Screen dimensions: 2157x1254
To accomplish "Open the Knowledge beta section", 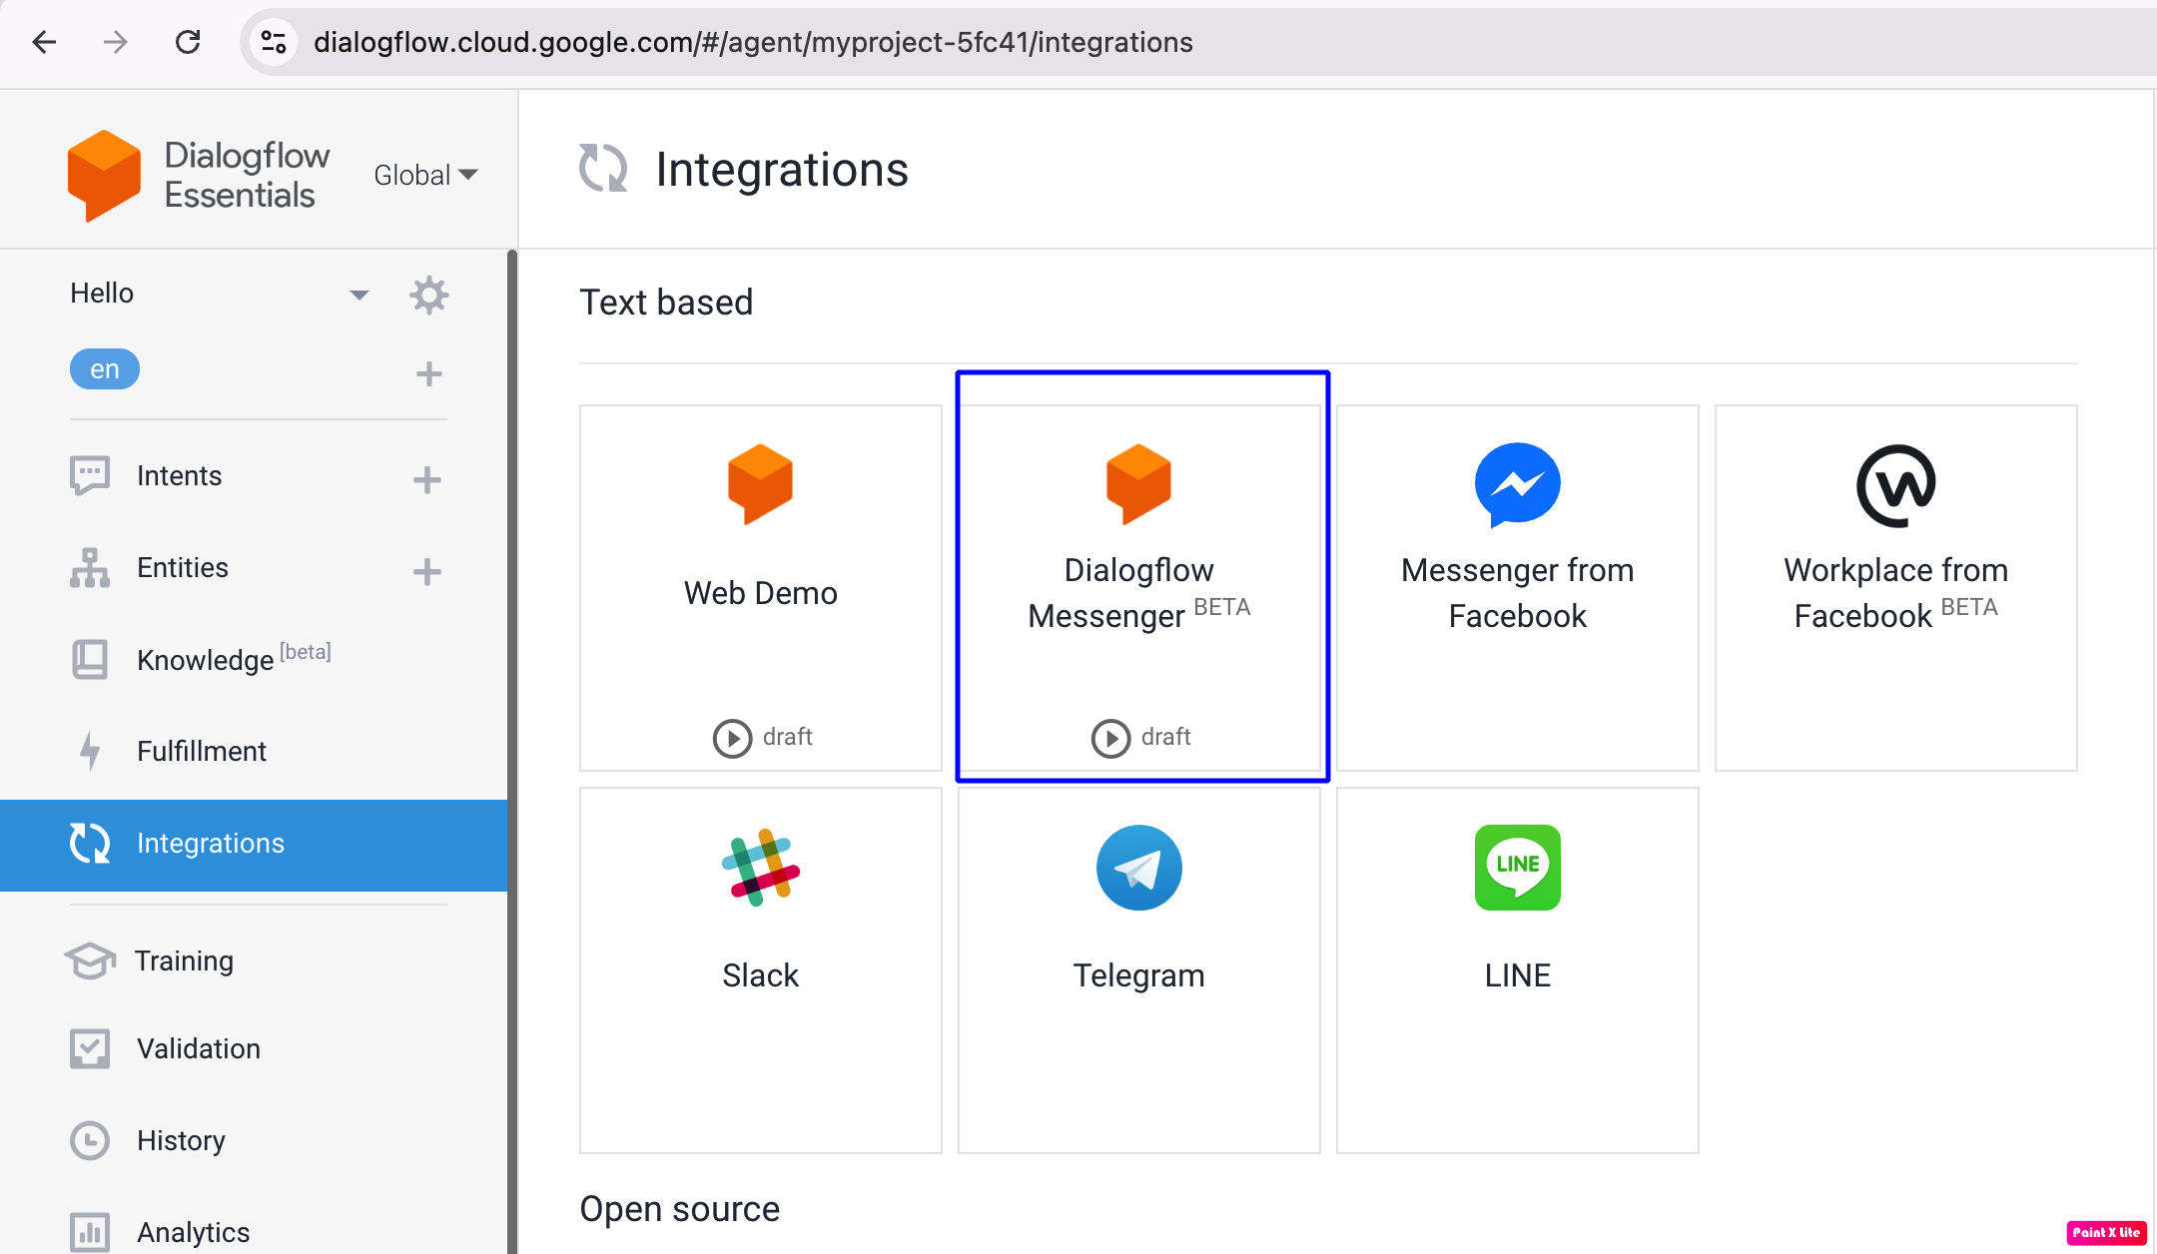I will pos(205,659).
